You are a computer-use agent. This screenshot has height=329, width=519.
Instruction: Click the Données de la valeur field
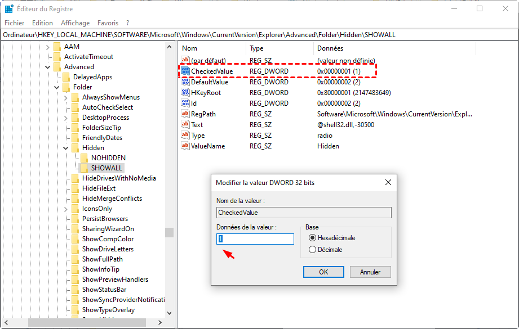pyautogui.click(x=255, y=239)
